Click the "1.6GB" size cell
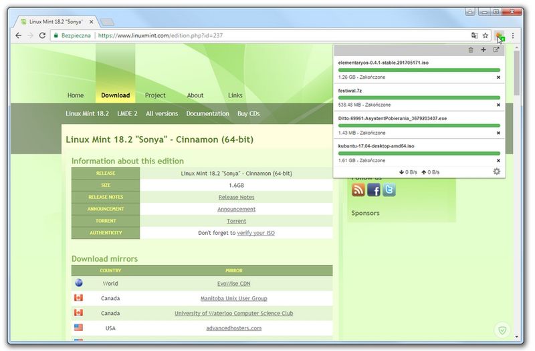 point(236,186)
